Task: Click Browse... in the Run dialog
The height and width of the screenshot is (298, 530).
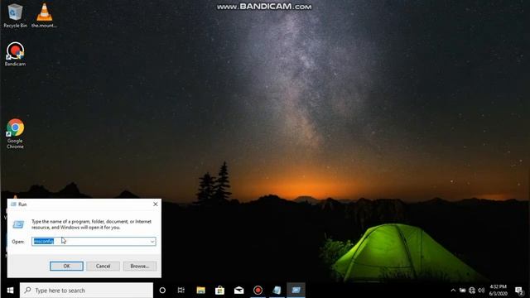Action: [x=140, y=266]
